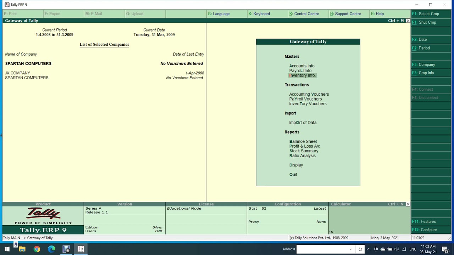Click F3 Company button
The image size is (454, 255).
(431, 64)
